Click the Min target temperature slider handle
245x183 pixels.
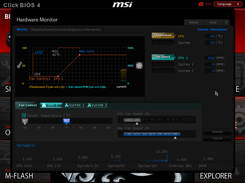pyautogui.click(x=25, y=122)
